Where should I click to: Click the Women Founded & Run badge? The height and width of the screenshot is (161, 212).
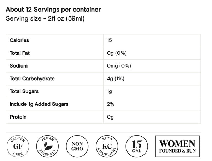[x=177, y=146]
